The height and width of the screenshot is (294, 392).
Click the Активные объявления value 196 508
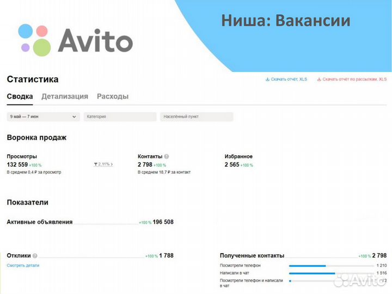(163, 222)
